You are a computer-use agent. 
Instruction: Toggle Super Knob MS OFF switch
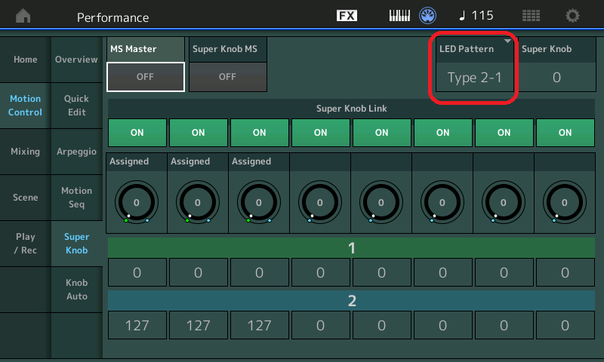tap(228, 77)
